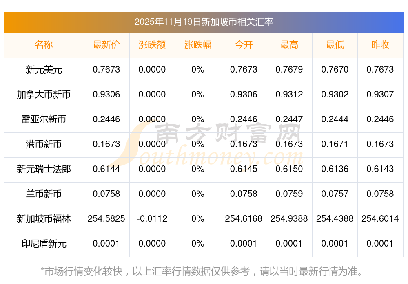Click the 新元瑞士法郎 row name
Image resolution: width=408 pixels, height=284 pixels.
click(44, 169)
